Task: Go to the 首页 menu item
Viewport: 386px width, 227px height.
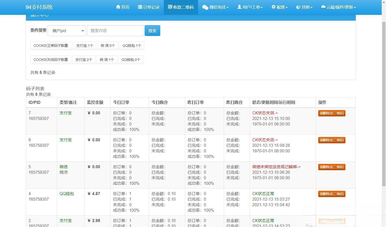Action: point(122,7)
